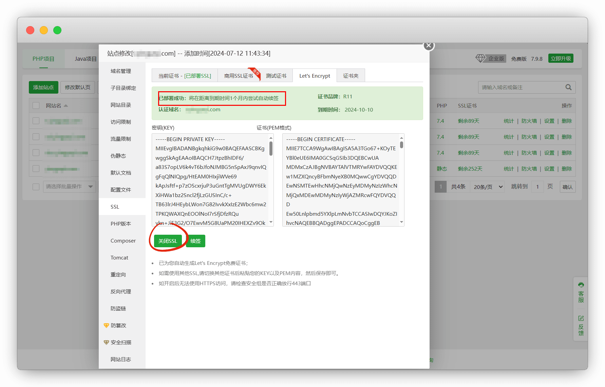Switch to the Let's Encrypt tab
This screenshot has height=387, width=605.
(x=315, y=76)
